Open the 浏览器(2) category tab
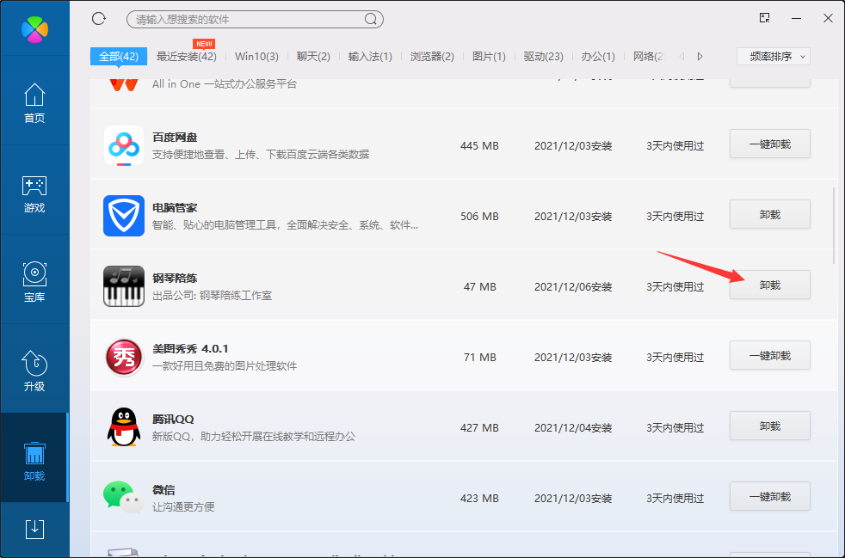The image size is (845, 558). (x=432, y=57)
